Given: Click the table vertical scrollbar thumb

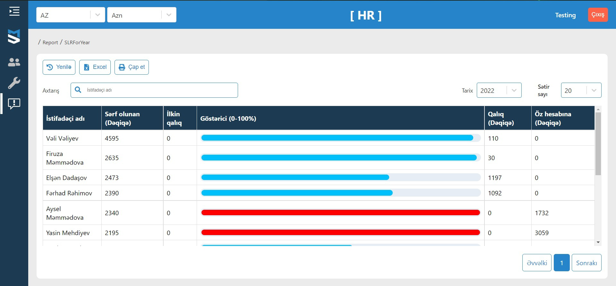Looking at the screenshot, I should tap(598, 144).
